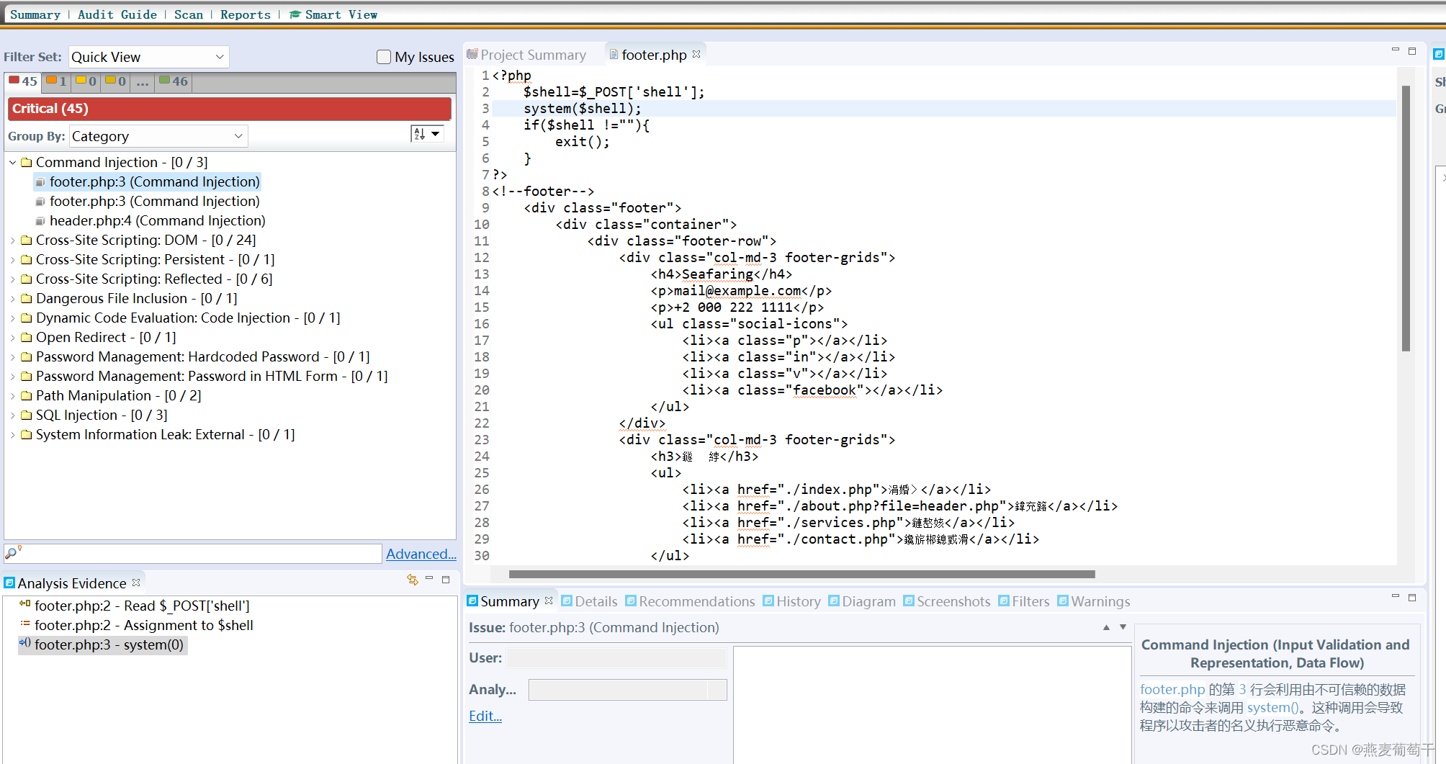Click the Advanced... search link

coord(421,554)
